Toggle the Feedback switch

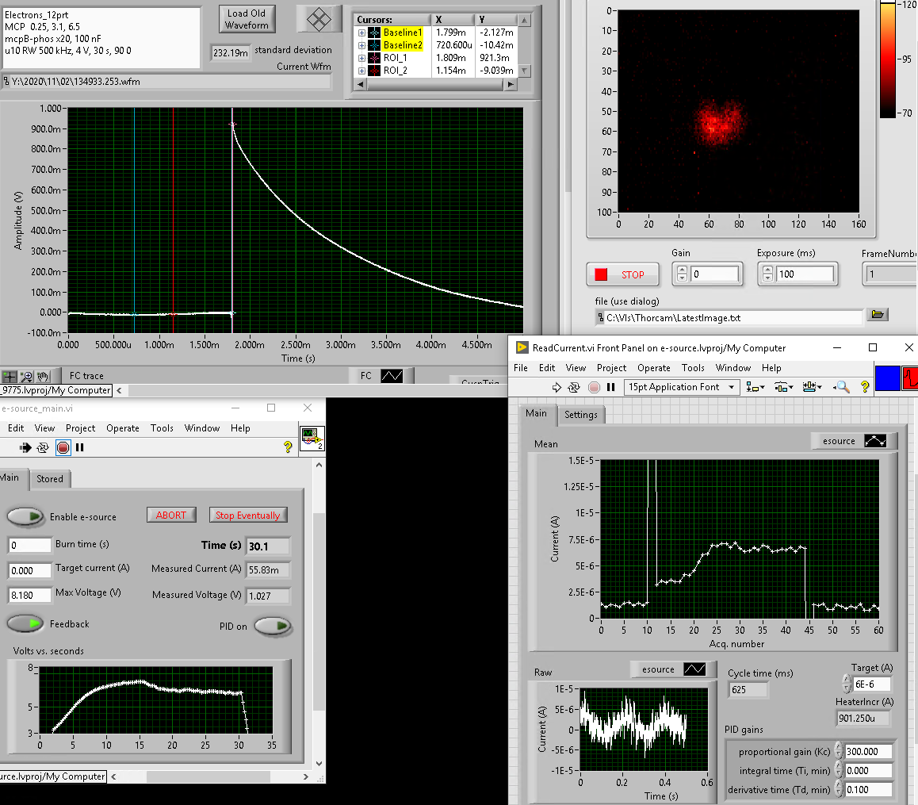pyautogui.click(x=25, y=624)
